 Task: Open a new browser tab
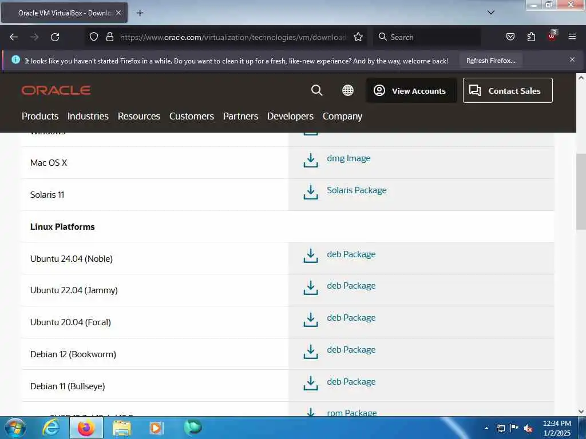click(140, 13)
